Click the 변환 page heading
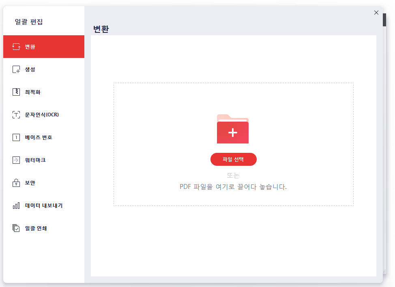This screenshot has height=287, width=395. 101,29
